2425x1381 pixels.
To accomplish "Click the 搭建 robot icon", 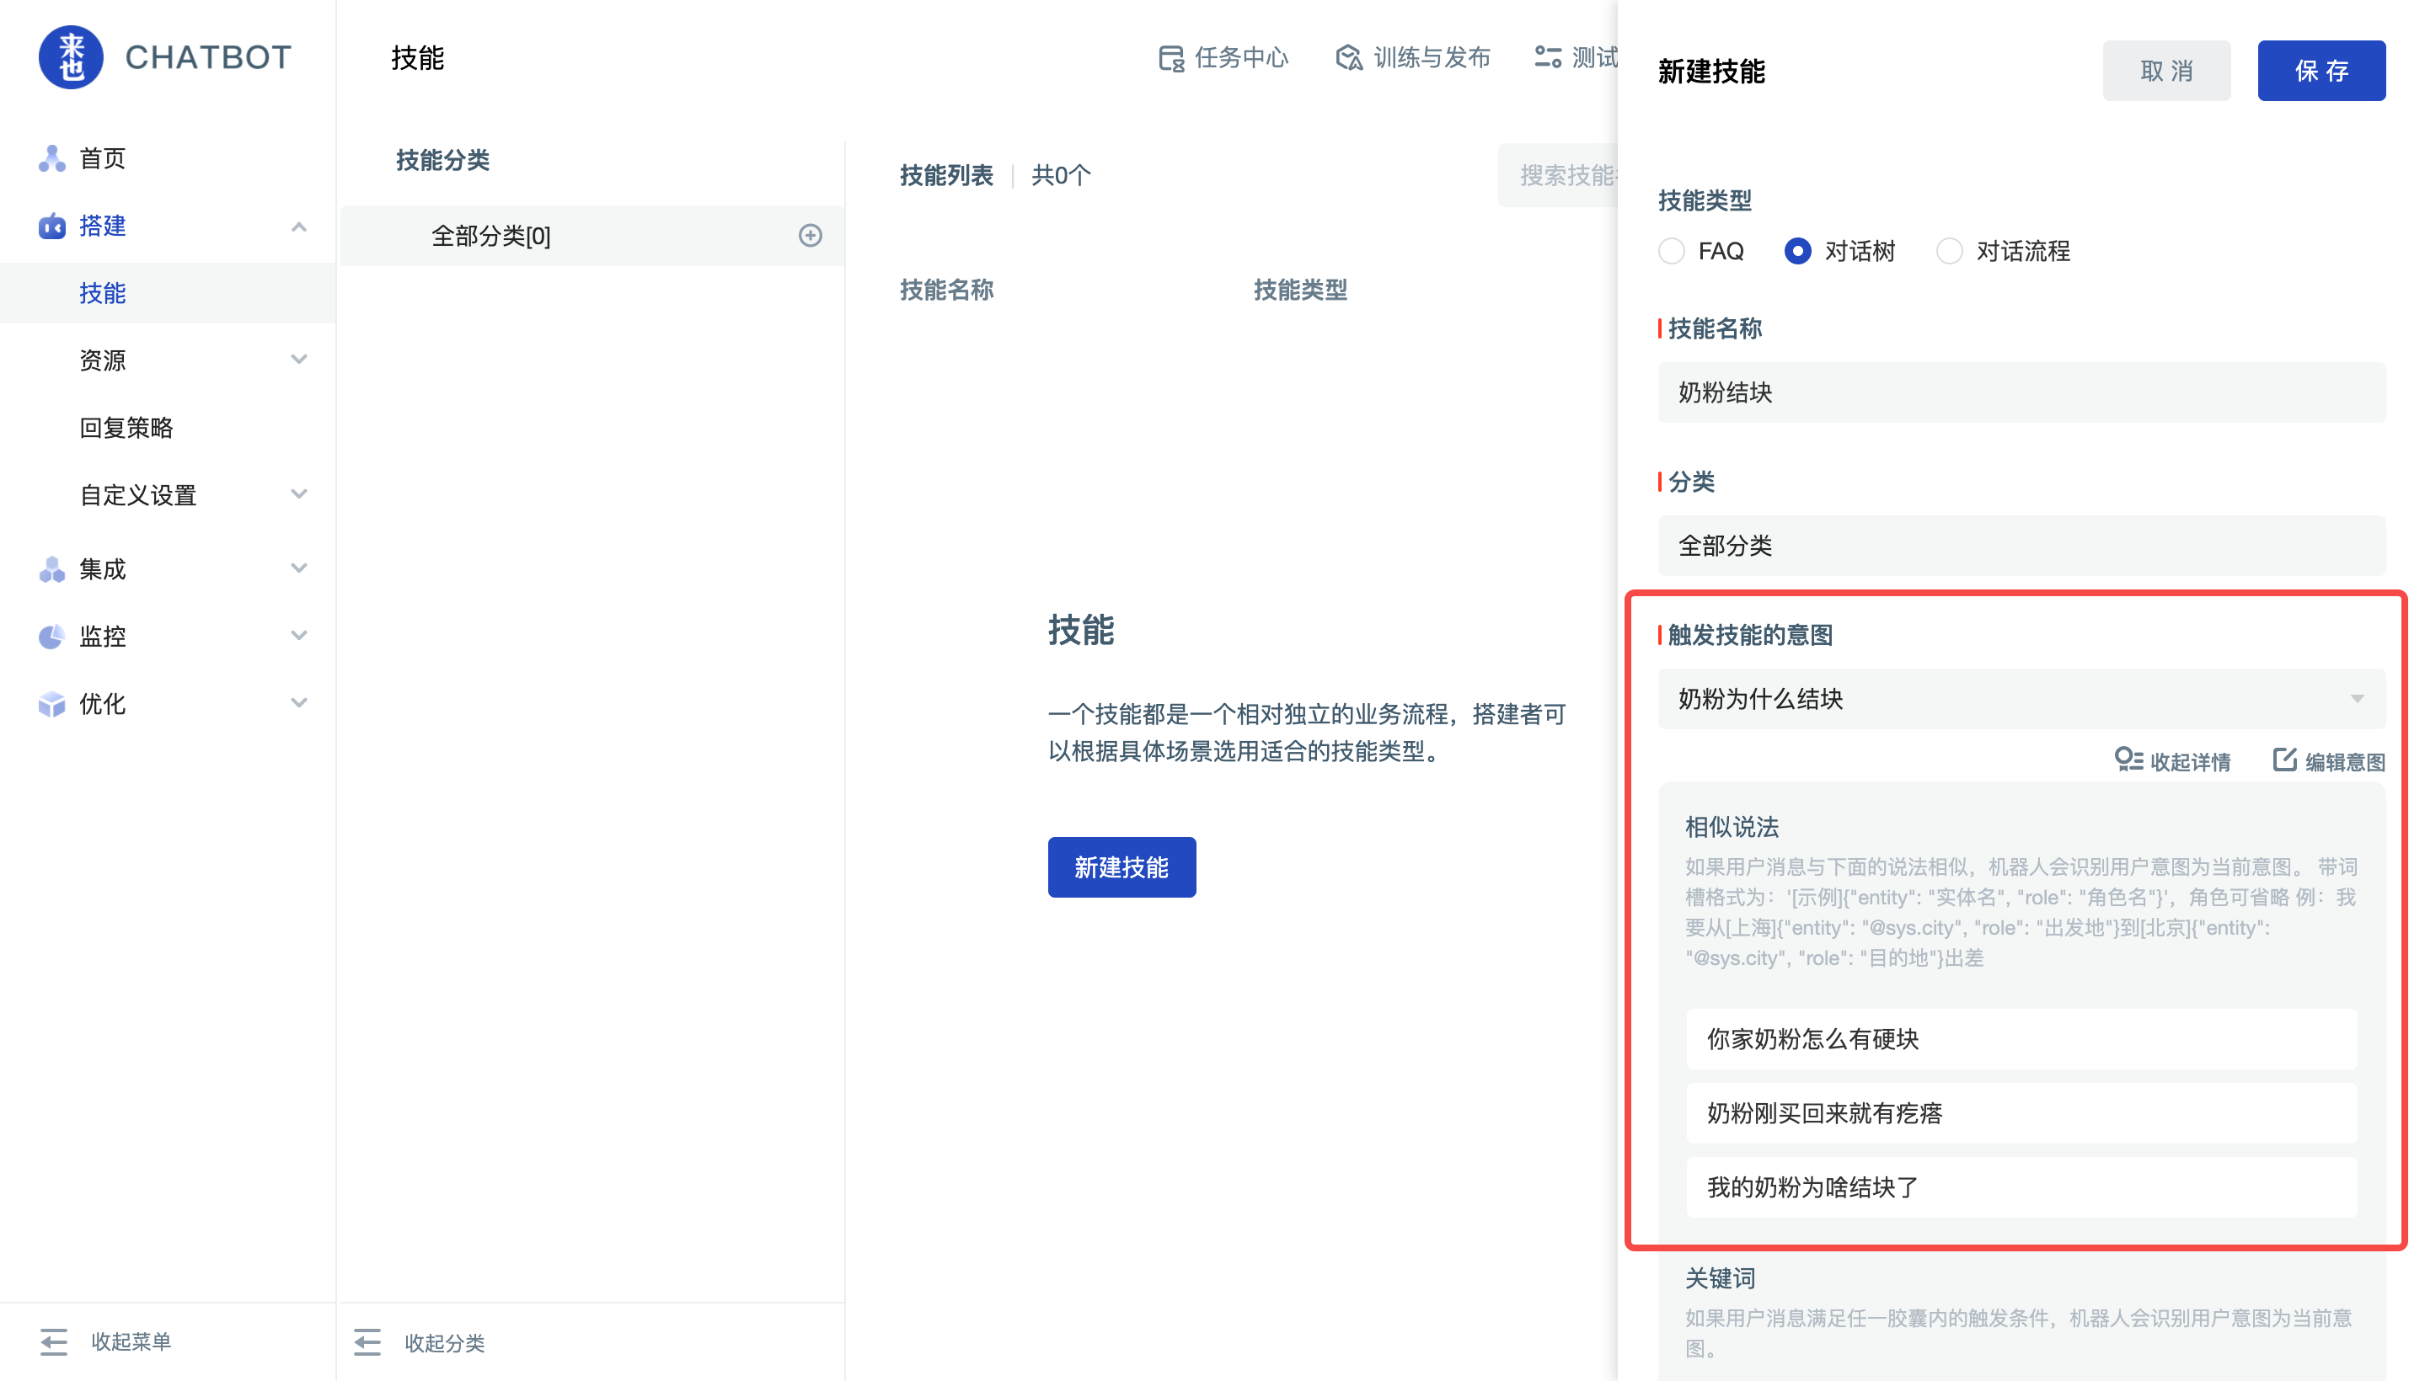I will [52, 226].
